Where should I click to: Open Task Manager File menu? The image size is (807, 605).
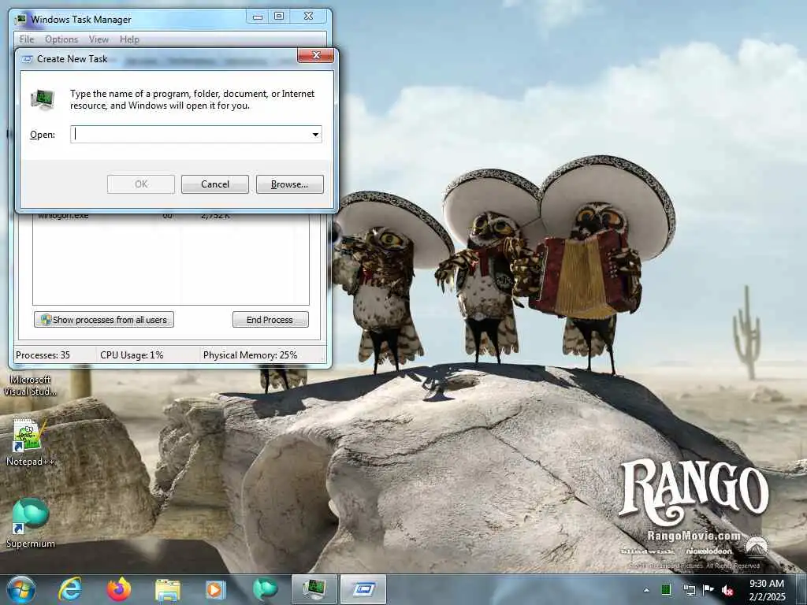[x=27, y=39]
